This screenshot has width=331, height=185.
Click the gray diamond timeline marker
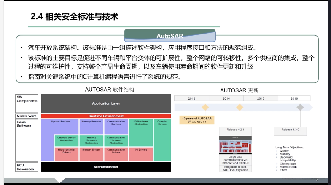click(x=300, y=107)
